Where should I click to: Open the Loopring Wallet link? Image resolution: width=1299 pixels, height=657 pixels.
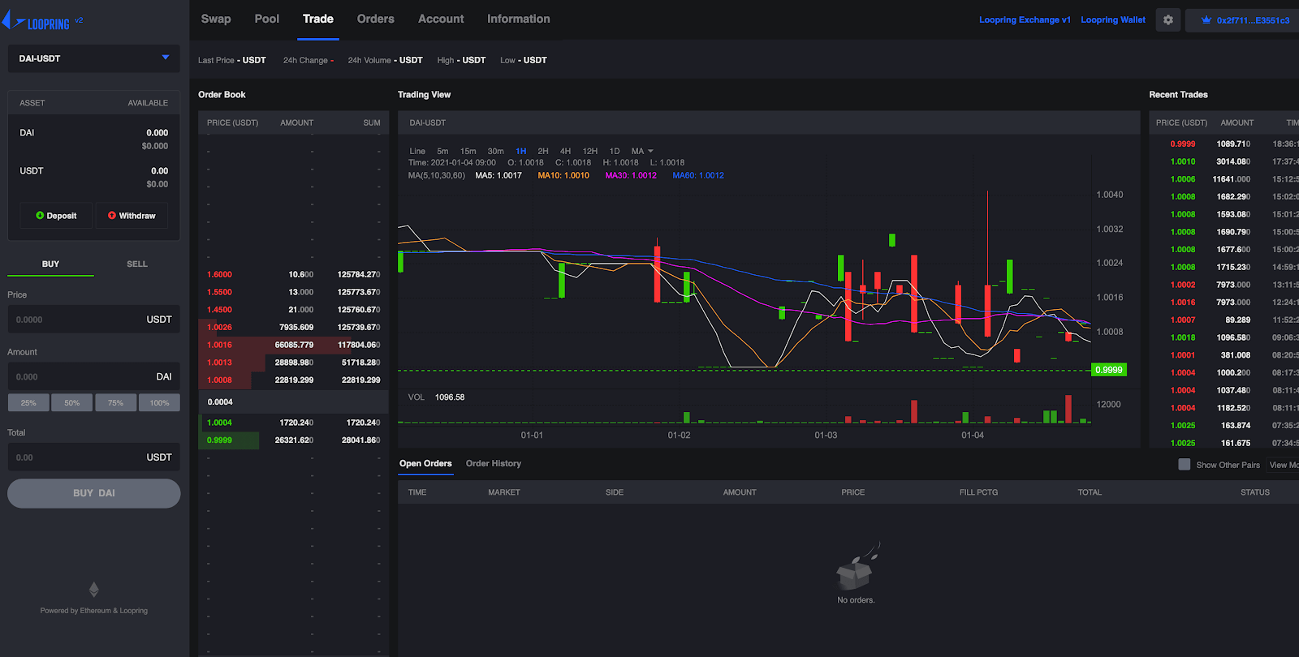[1113, 20]
